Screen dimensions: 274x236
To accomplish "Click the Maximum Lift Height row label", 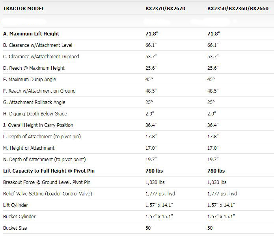I will click(x=31, y=34).
